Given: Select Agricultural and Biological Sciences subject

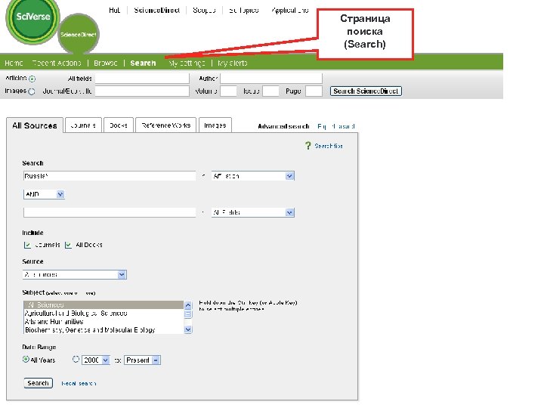Looking at the screenshot, I should point(104,314).
